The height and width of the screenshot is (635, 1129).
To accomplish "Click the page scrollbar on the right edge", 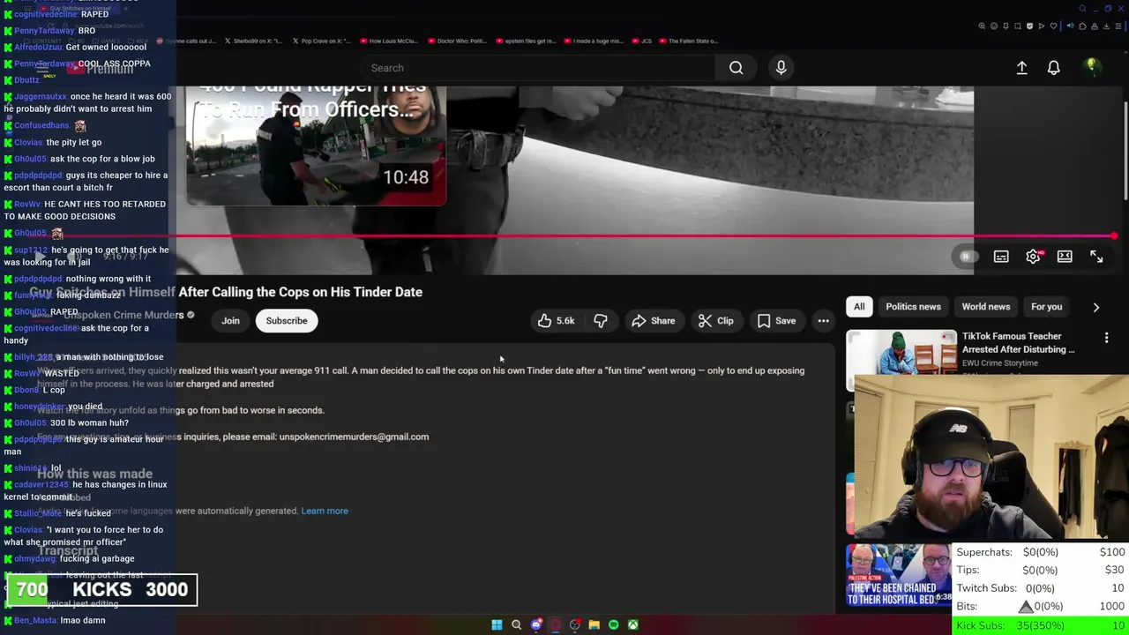I will pos(1125,150).
